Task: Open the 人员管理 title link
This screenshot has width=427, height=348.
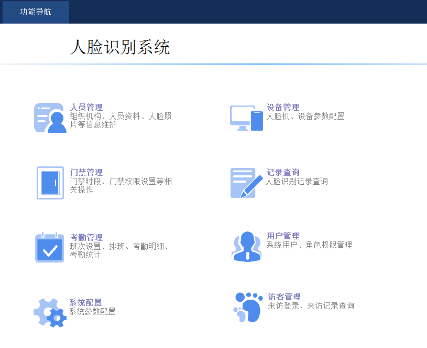Action: coord(86,107)
